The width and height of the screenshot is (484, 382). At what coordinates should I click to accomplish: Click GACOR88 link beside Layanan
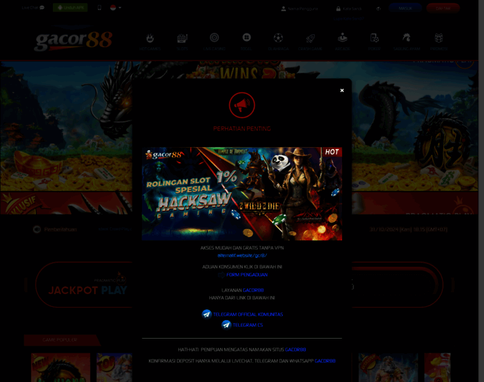253,290
